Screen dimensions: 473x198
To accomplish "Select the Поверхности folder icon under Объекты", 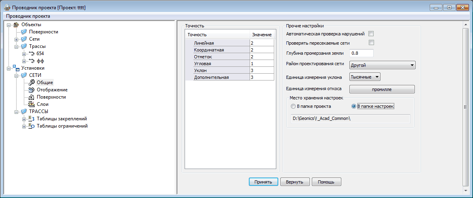I will pos(24,32).
